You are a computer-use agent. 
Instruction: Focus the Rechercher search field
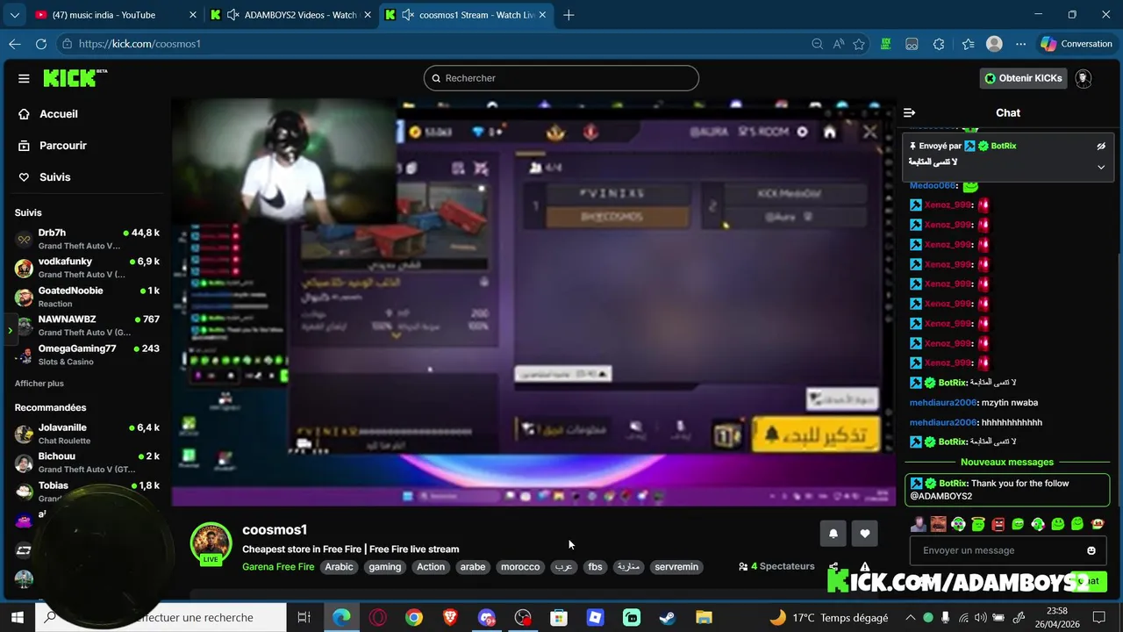(x=561, y=78)
